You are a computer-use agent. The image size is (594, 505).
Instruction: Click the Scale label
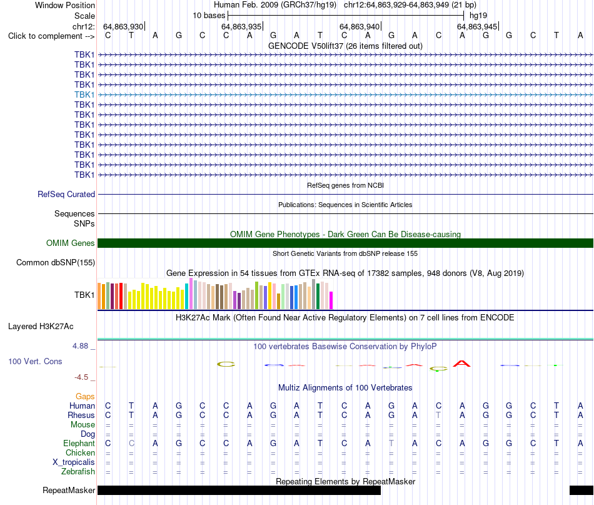(84, 16)
